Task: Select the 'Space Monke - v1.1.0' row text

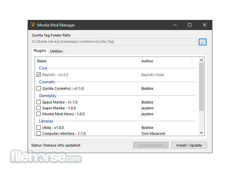Action: [x=60, y=102]
